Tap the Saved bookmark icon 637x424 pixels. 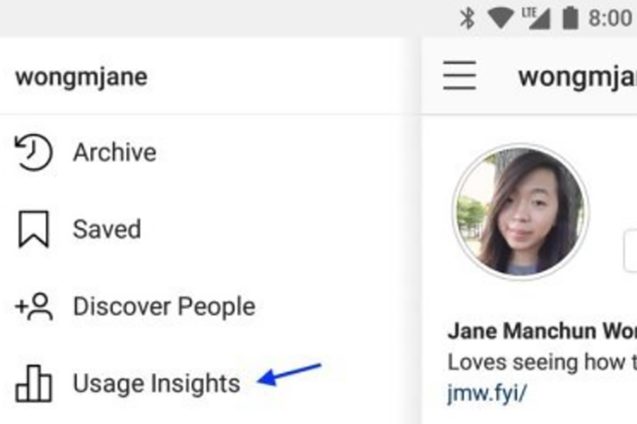pyautogui.click(x=33, y=229)
